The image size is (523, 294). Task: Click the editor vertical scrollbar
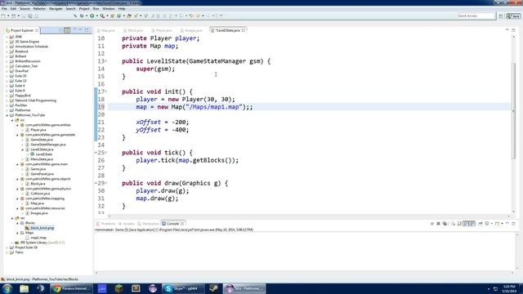point(513,110)
